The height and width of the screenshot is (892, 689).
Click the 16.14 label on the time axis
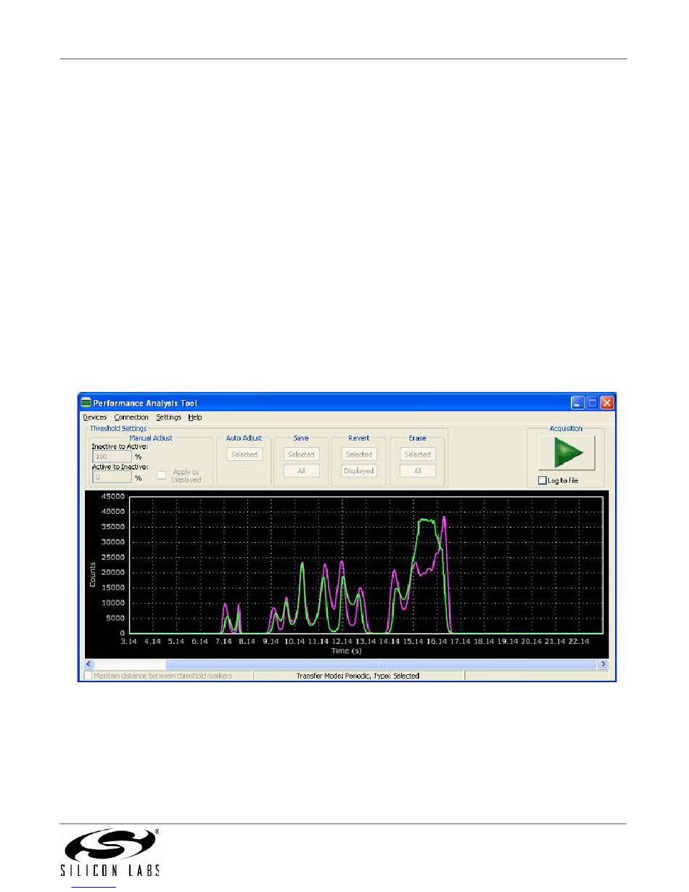click(437, 642)
